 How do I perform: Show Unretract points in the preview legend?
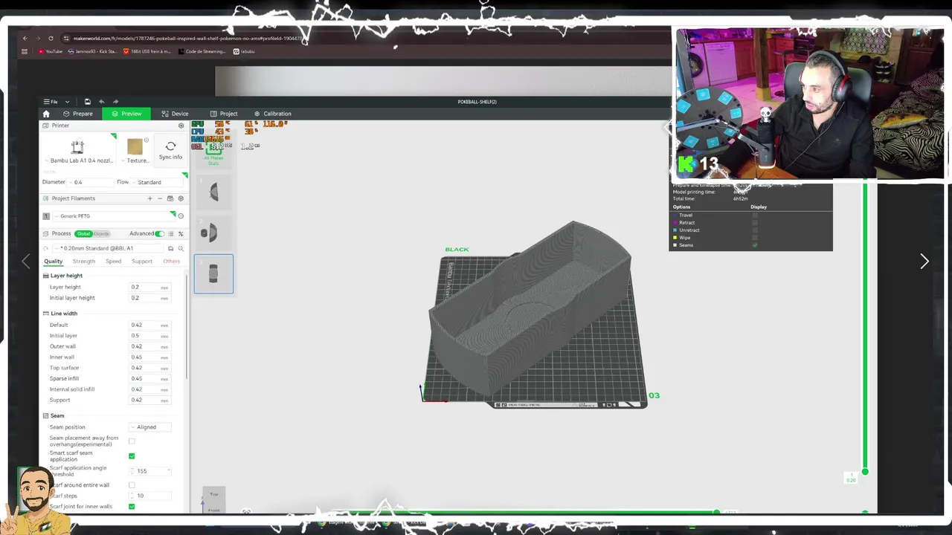[755, 230]
